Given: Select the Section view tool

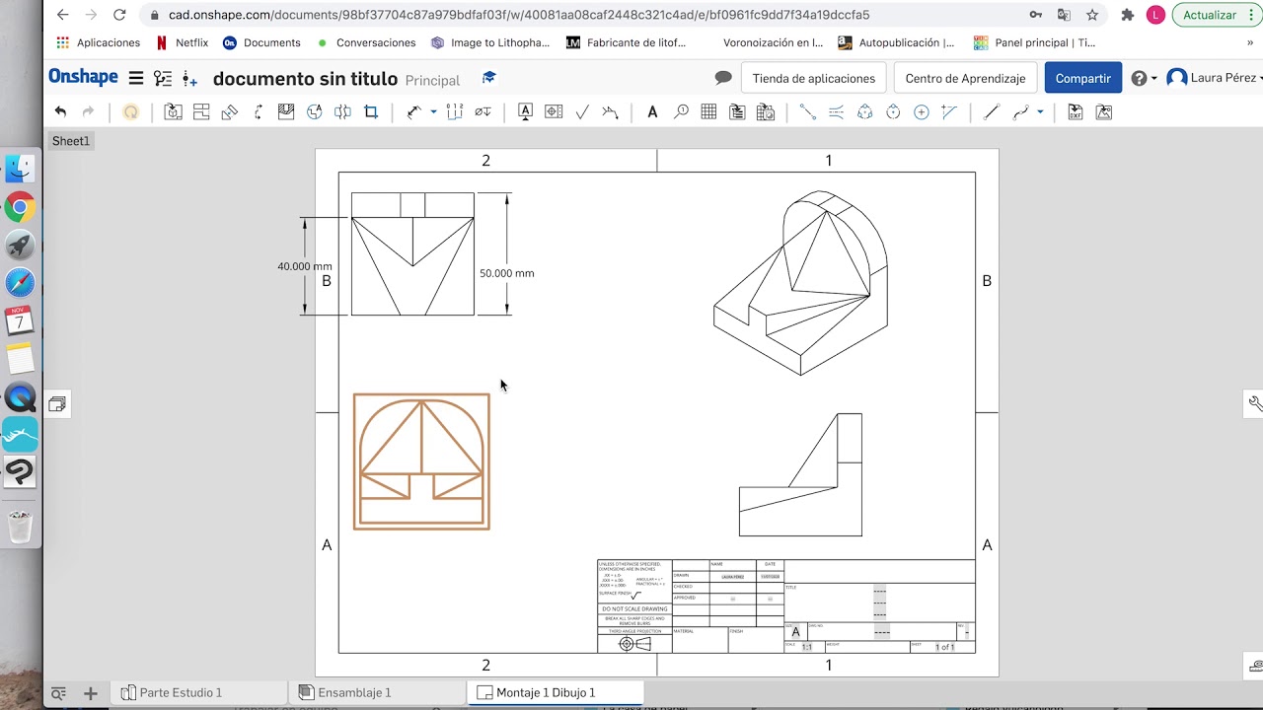Looking at the screenshot, I should [x=259, y=112].
